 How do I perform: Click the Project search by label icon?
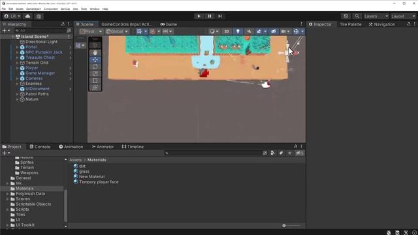(x=281, y=153)
